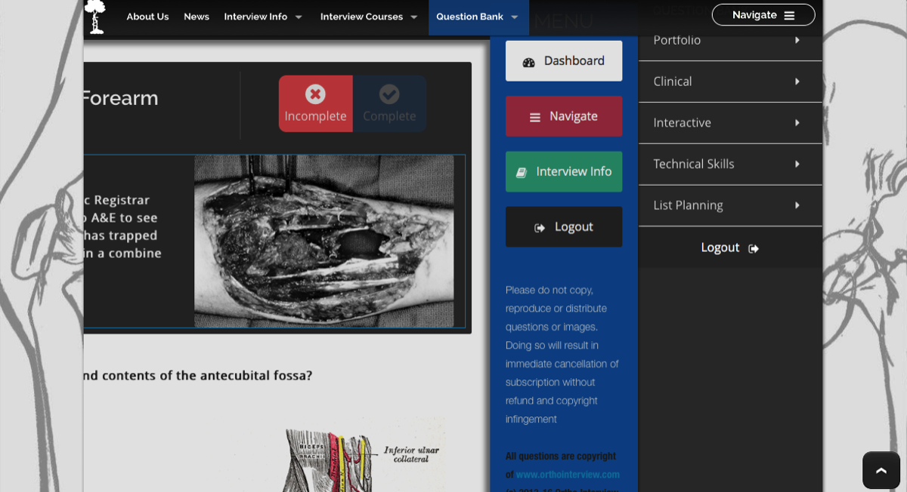This screenshot has width=907, height=492.
Task: Click the bars icon on red Navigate
Action: click(x=535, y=117)
